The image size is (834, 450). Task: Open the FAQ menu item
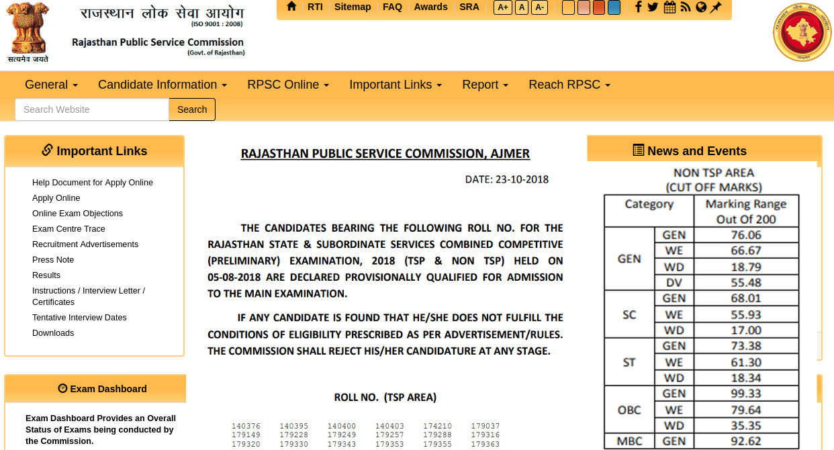392,7
